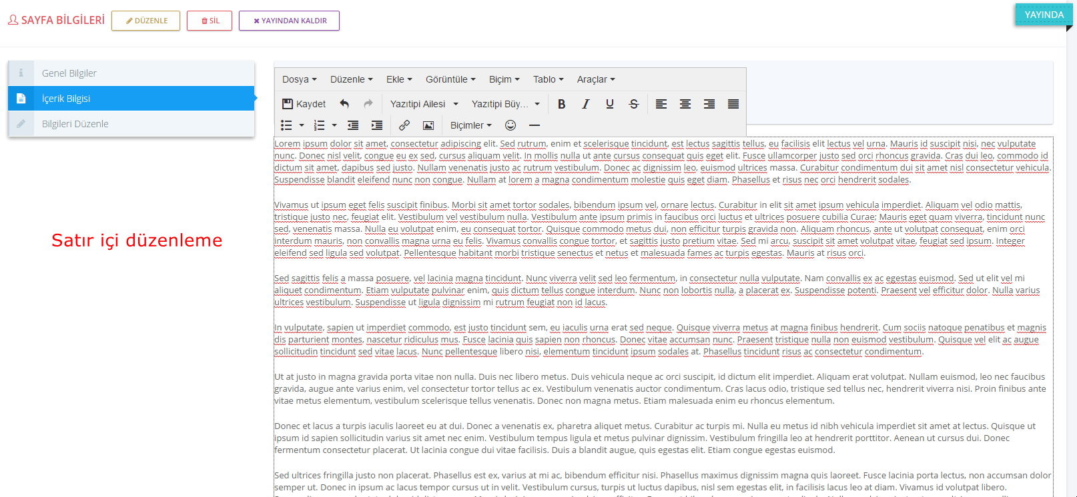The height and width of the screenshot is (497, 1077).
Task: Align text to the right
Action: point(709,104)
